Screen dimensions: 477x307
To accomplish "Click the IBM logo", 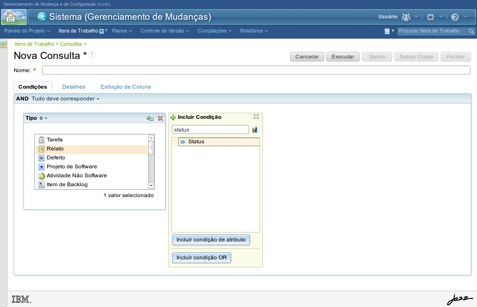I will (x=21, y=299).
